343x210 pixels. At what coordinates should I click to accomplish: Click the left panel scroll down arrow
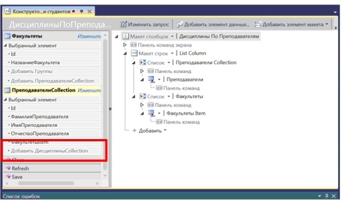105,176
